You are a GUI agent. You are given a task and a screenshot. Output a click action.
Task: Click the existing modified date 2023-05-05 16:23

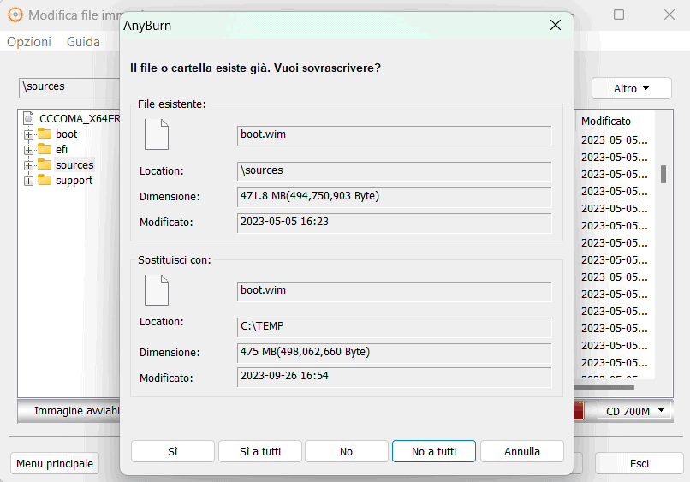pyautogui.click(x=394, y=223)
